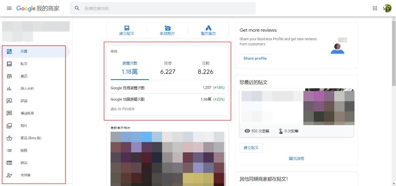Screen dimensions: 396x186
Task: Click the 製作廣告 ads icon
Action: pos(208,28)
